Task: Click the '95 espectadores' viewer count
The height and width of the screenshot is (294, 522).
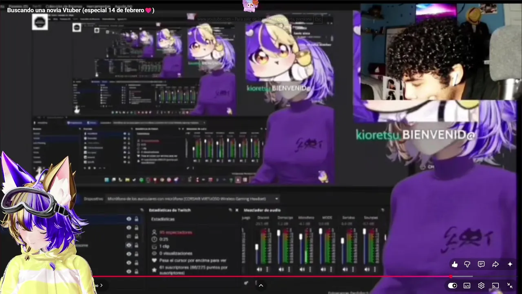Action: pos(176,232)
